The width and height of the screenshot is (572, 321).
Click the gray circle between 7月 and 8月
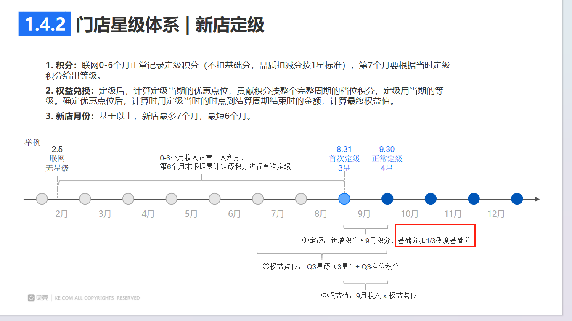301,199
